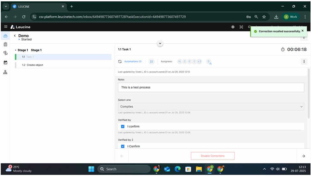Open the hamburger menu beside Leucine logo

tap(6, 27)
